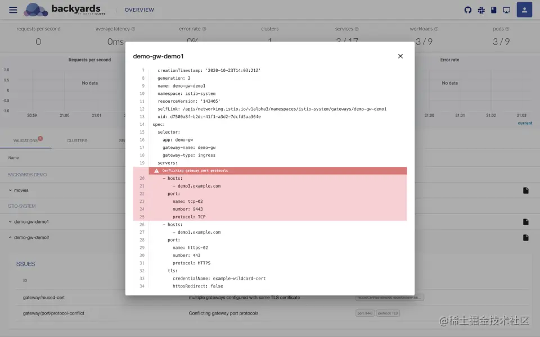Image resolution: width=540 pixels, height=337 pixels.
Task: Click the creationTimestamp YAML line
Action: tap(209, 71)
